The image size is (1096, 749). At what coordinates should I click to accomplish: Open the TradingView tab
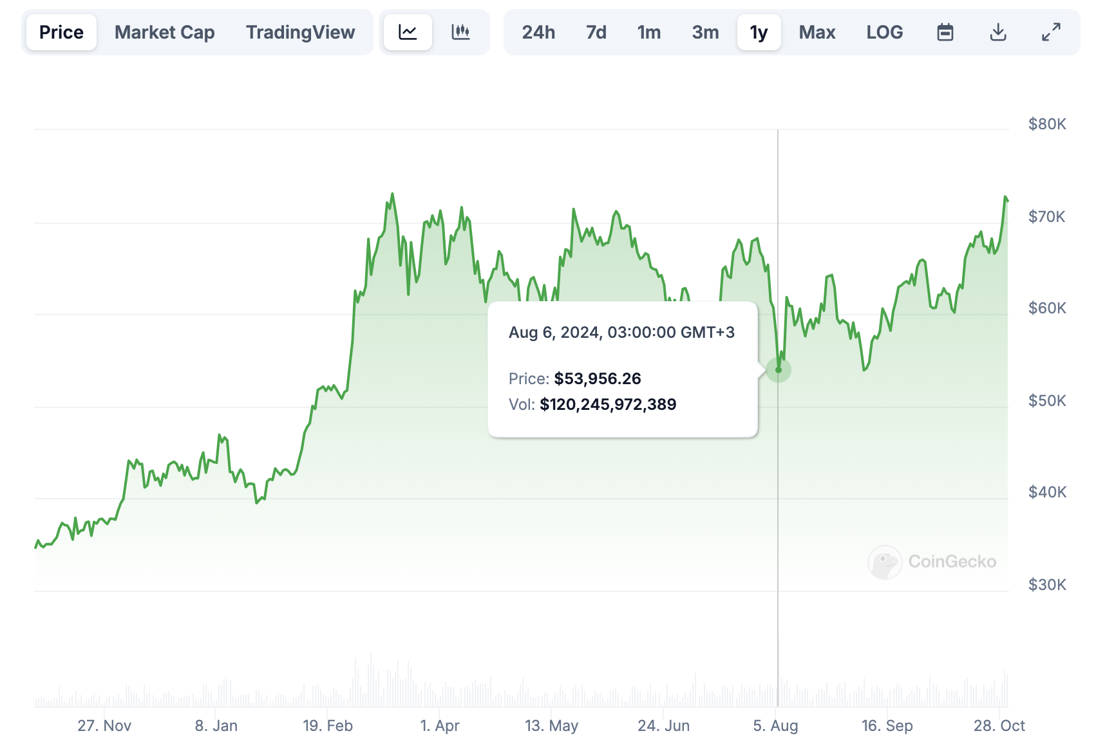click(300, 32)
